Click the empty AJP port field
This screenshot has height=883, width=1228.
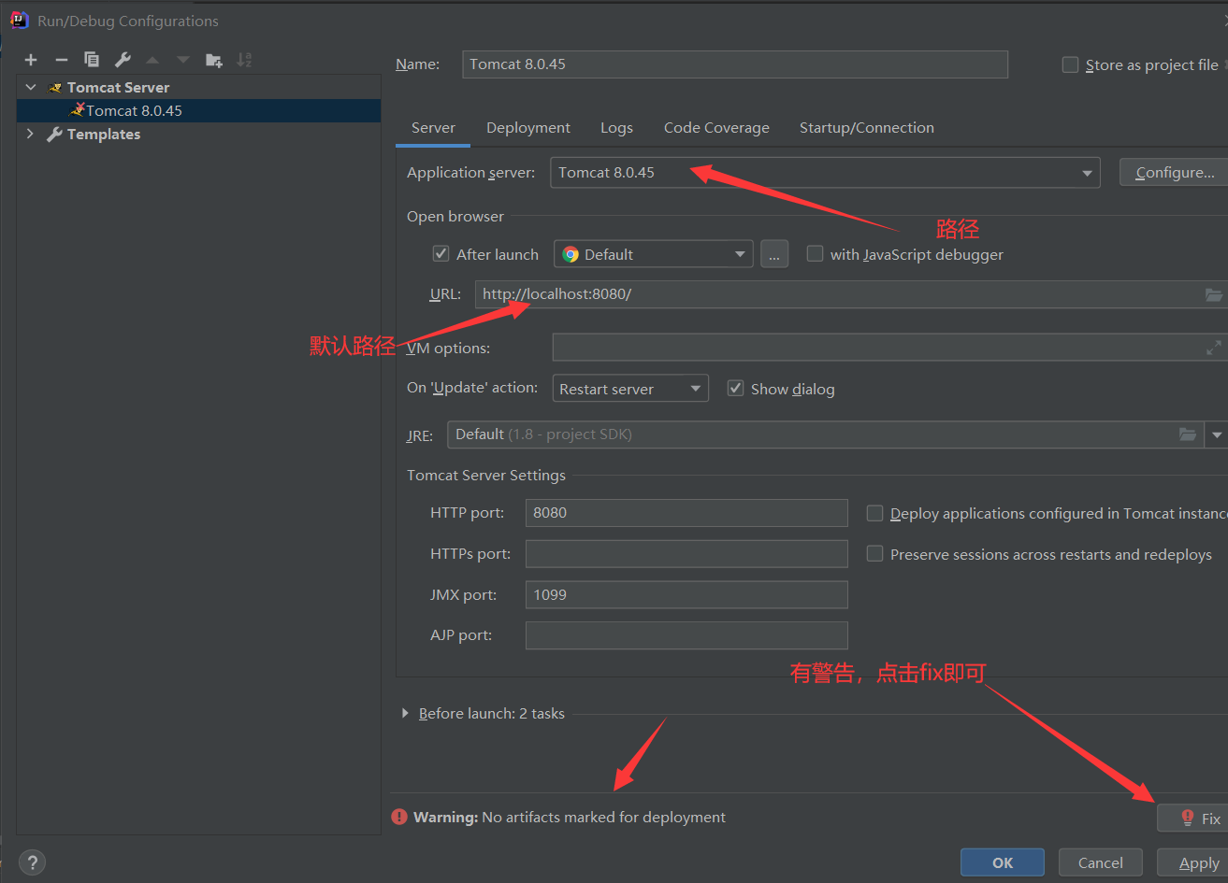[686, 635]
